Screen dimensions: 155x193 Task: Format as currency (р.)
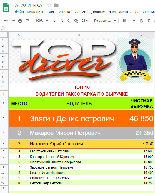(x=55, y=21)
